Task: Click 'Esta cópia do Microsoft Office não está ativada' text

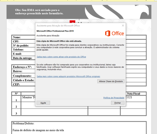Action: [x=59, y=41]
